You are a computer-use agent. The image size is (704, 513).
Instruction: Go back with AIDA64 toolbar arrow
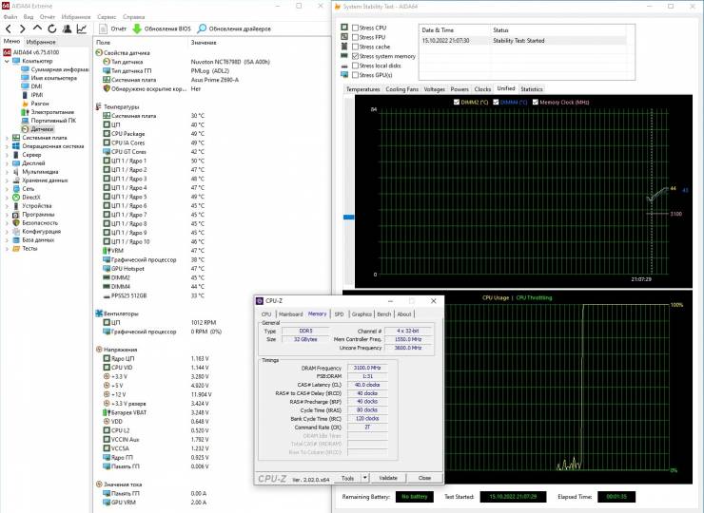click(8, 28)
